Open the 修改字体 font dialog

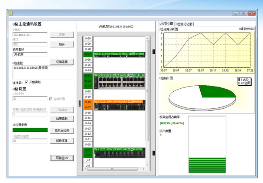(x=62, y=141)
